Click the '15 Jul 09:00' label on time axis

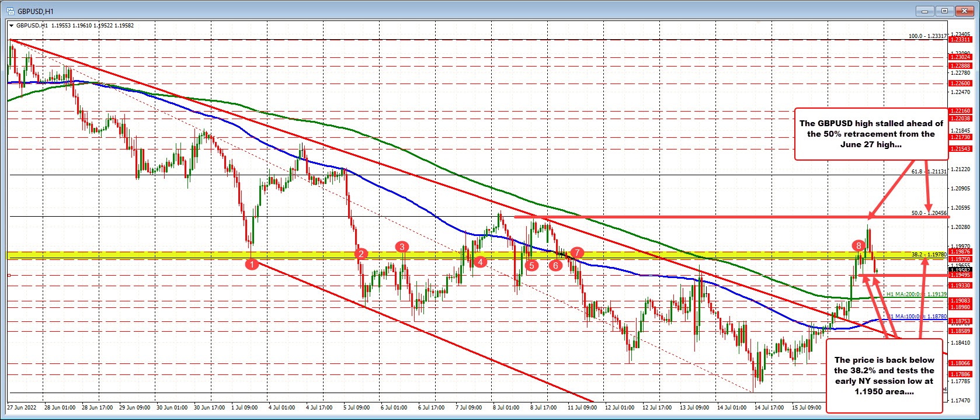point(806,407)
